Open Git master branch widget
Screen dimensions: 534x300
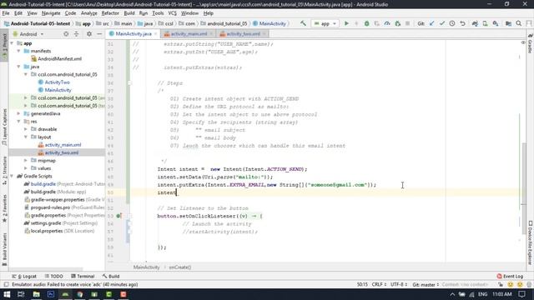point(426,284)
